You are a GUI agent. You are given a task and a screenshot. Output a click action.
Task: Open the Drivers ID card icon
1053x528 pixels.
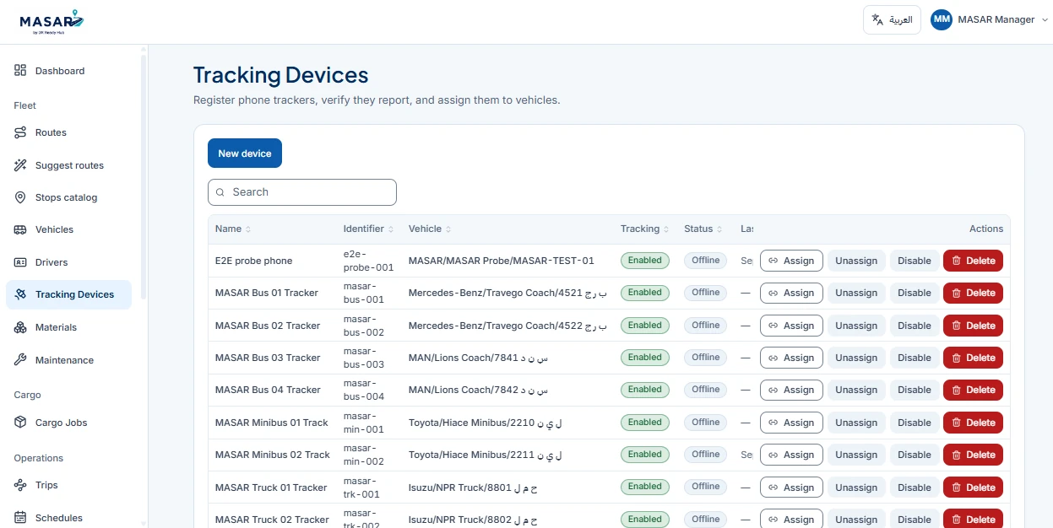tap(20, 262)
